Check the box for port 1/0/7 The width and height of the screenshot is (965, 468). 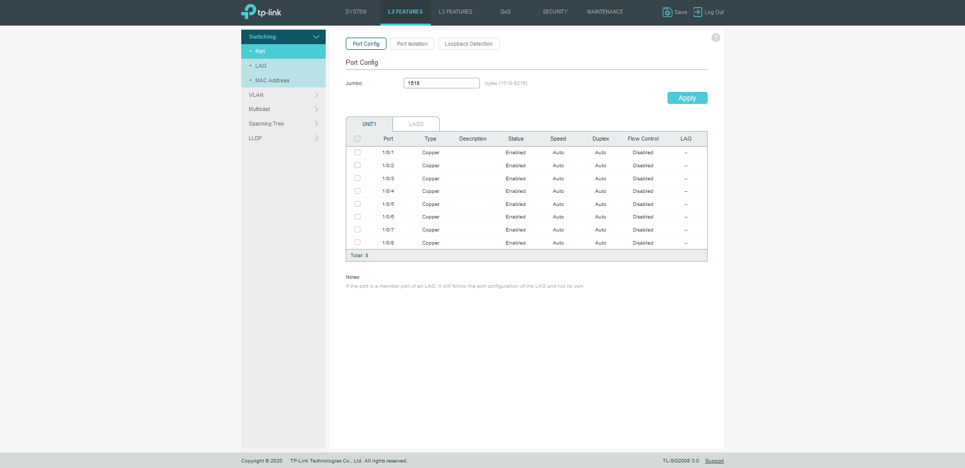coord(357,229)
